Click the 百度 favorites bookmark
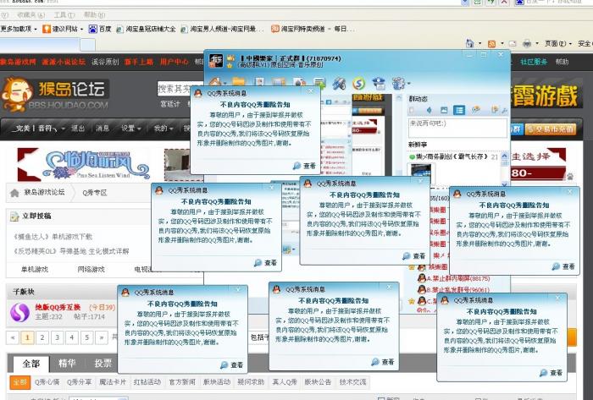The width and height of the screenshot is (593, 400). [x=100, y=29]
